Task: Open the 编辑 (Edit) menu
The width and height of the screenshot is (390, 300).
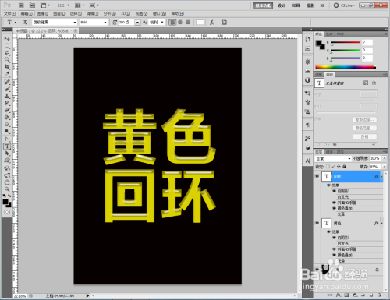Action: click(x=27, y=13)
